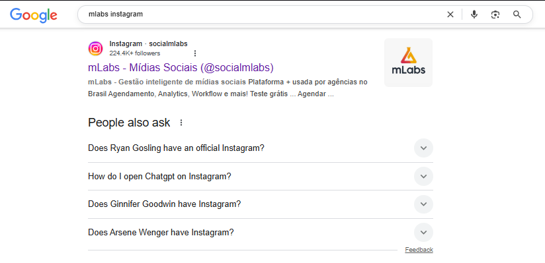Open three-dot menu beside 224.4K+ followers
The image size is (545, 263).
coord(195,53)
